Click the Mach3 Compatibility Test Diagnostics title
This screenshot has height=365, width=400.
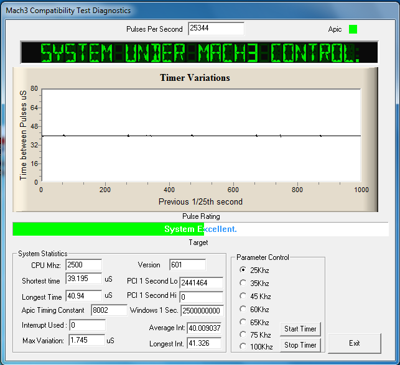click(68, 11)
